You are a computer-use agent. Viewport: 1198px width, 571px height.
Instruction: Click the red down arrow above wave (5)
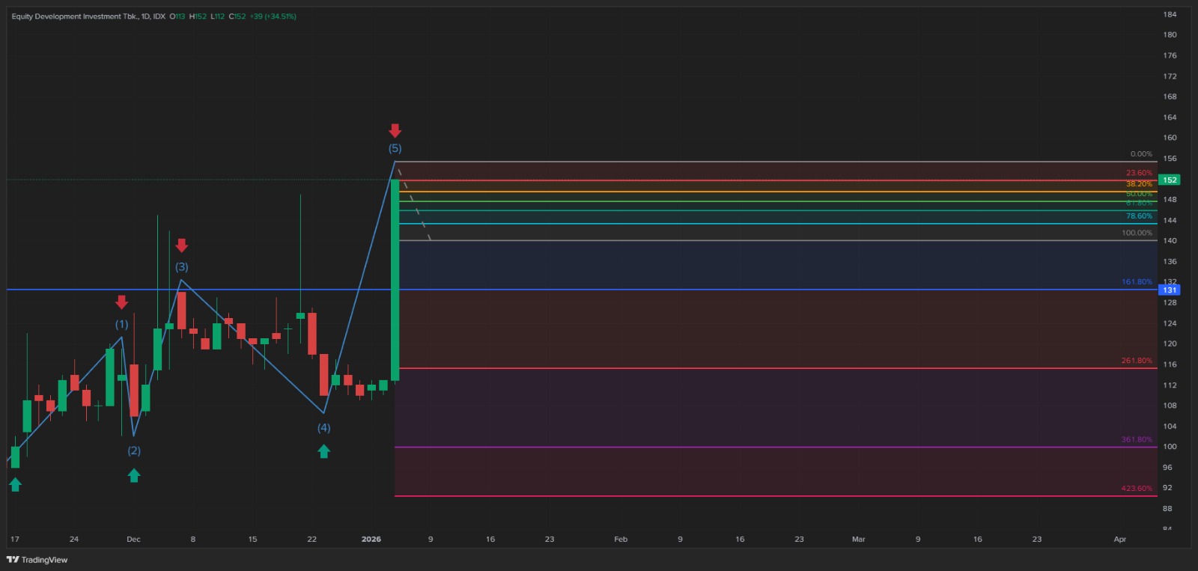tap(395, 131)
